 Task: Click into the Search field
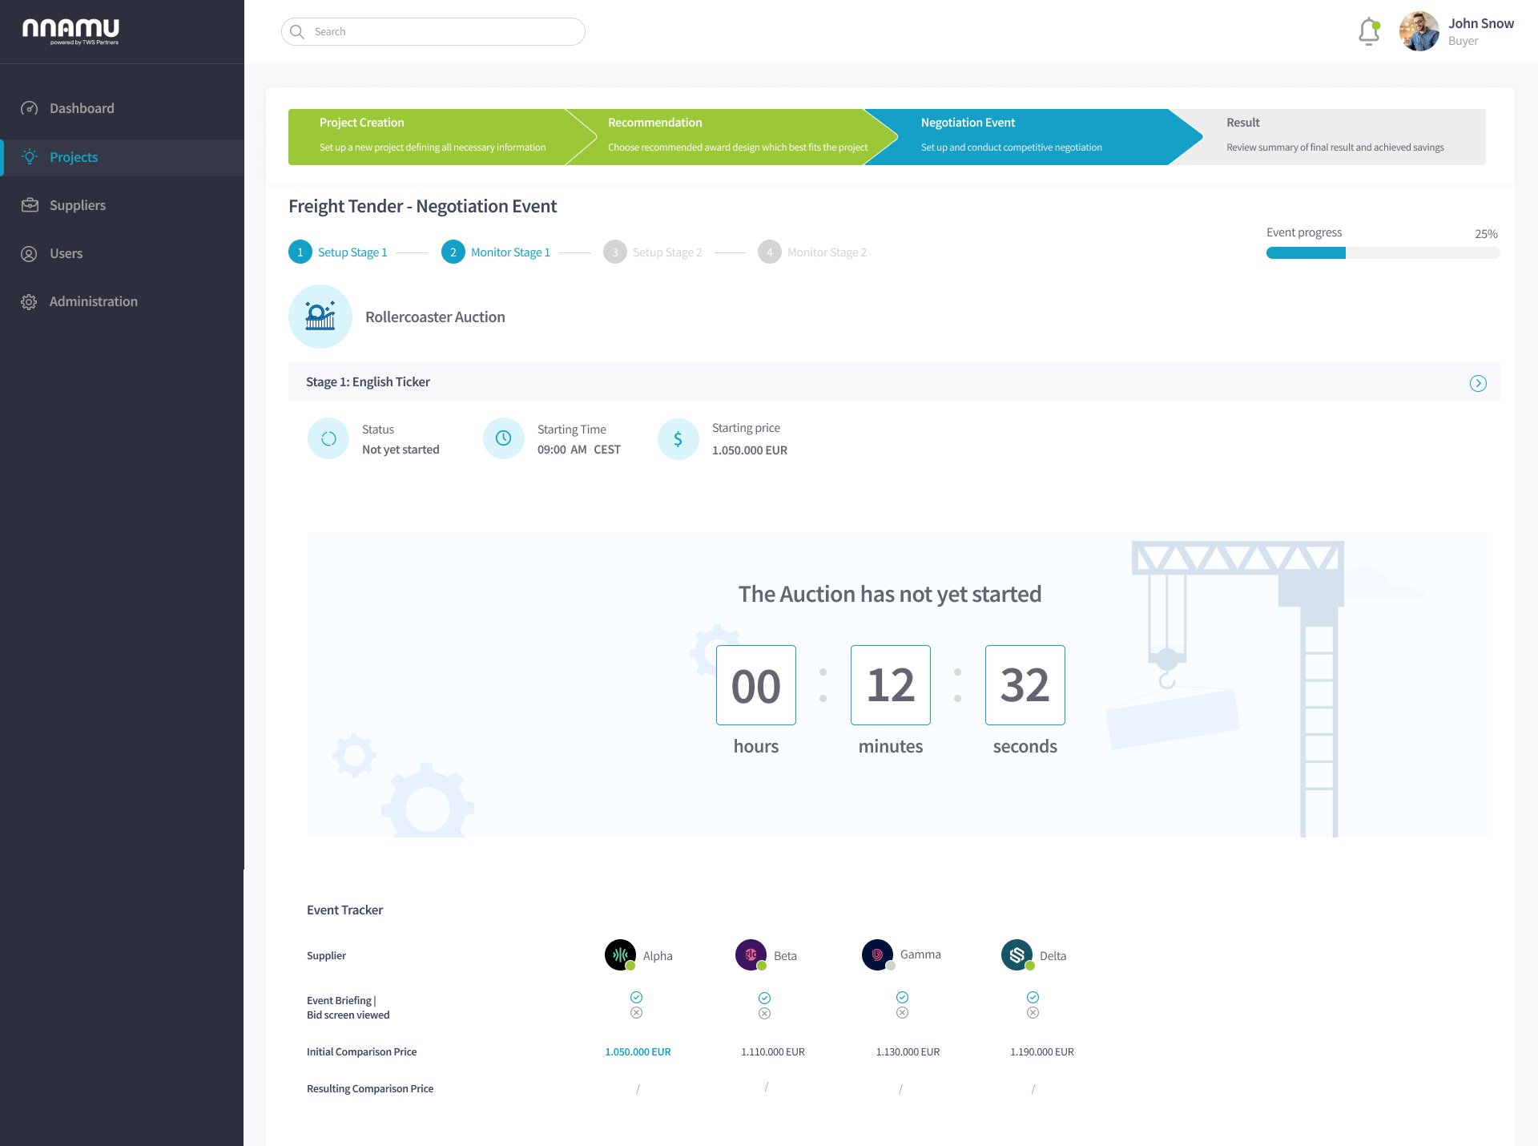(433, 32)
